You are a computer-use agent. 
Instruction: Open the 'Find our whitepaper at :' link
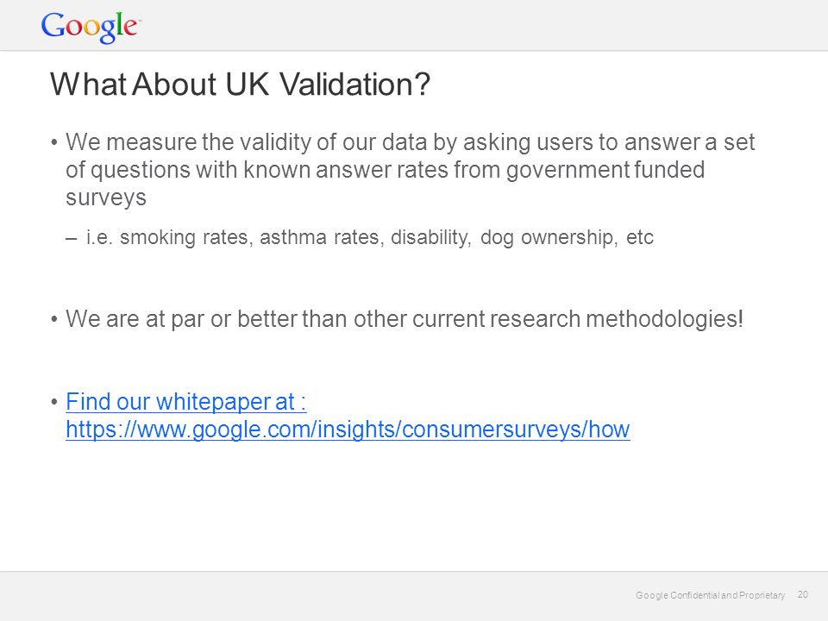(186, 401)
